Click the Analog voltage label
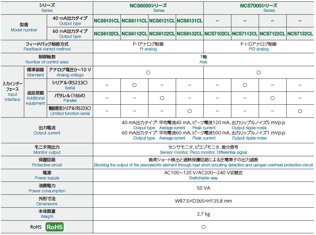Viewport: 316px width, 235px height. 70,72
